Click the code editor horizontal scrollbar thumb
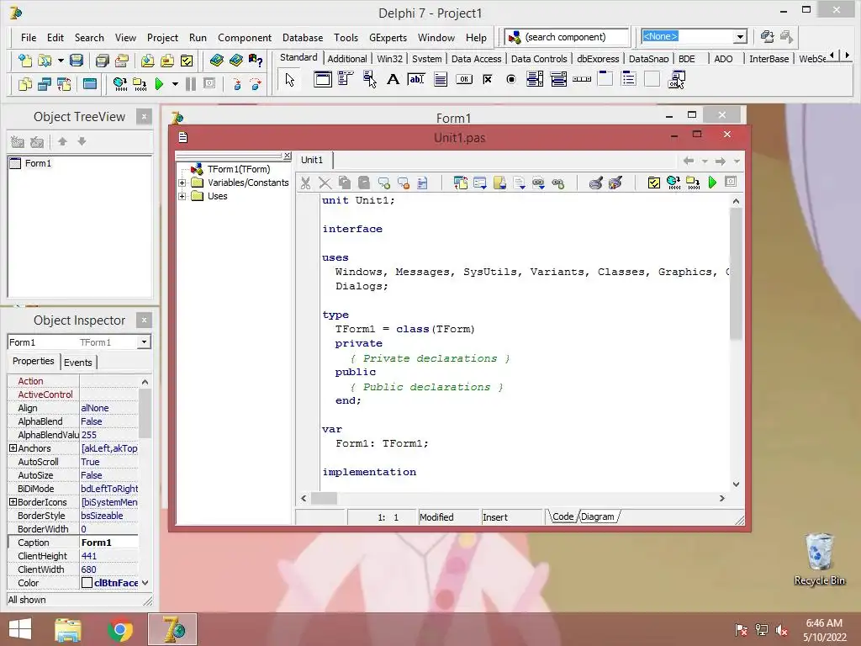Screen dimensions: 861x646 pyautogui.click(x=324, y=498)
